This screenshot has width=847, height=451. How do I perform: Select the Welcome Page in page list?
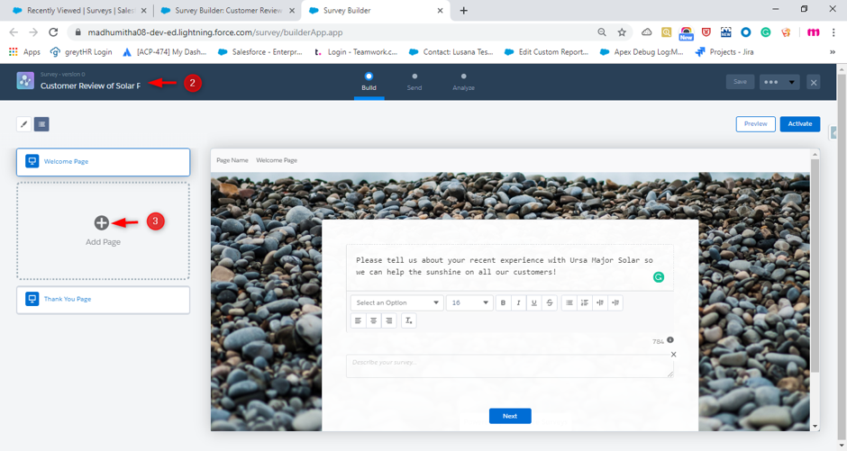(104, 162)
